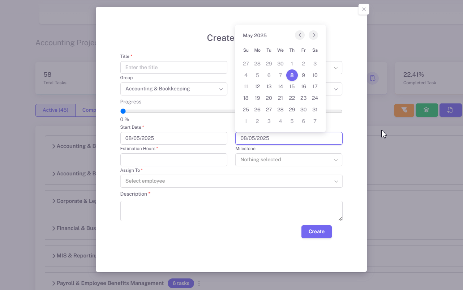Select May 31 in the calendar
This screenshot has width=463, height=290.
(315, 110)
